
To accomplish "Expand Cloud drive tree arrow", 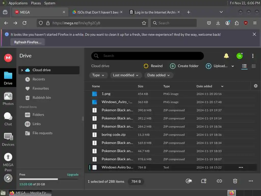I will point(22,70).
